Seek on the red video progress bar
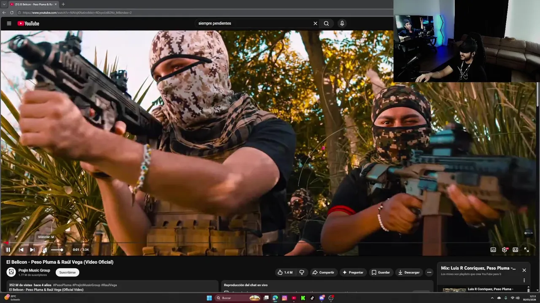540x303 pixels. pos(270,243)
